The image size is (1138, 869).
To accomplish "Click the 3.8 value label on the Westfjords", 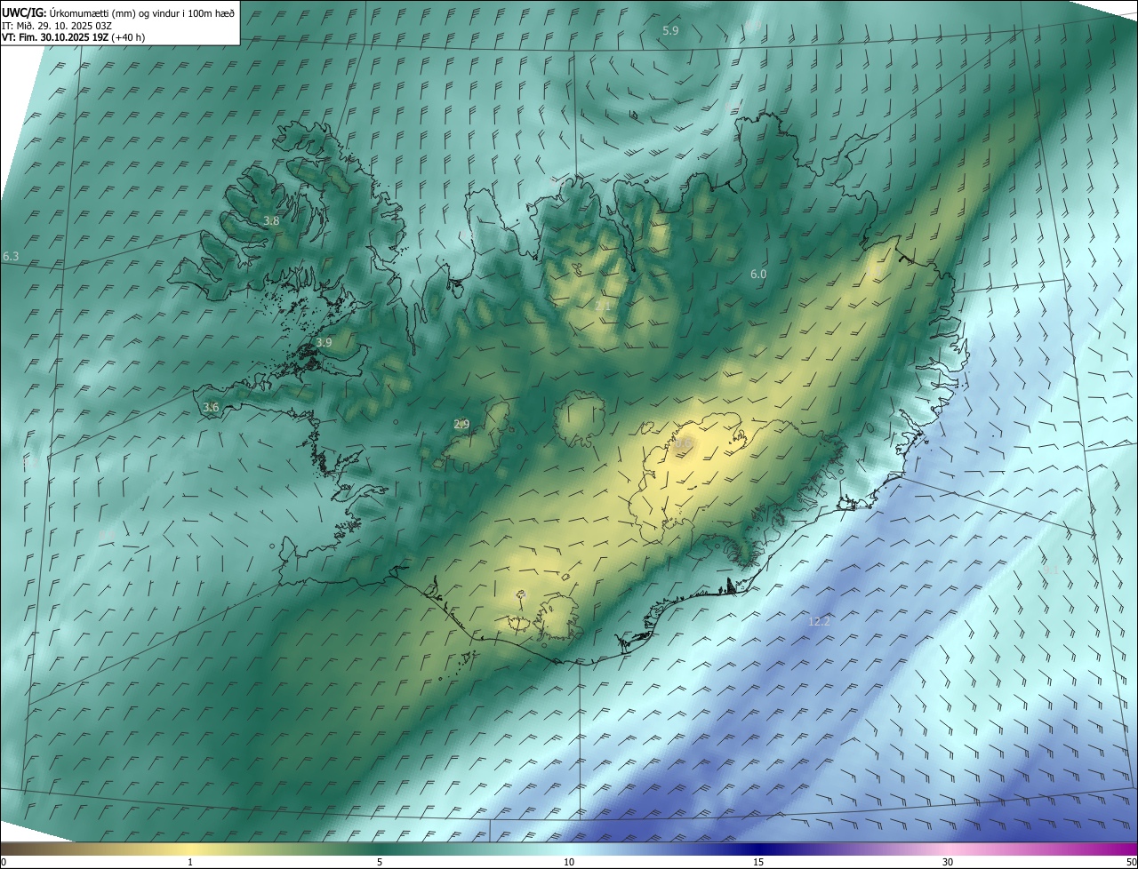I will (x=271, y=221).
